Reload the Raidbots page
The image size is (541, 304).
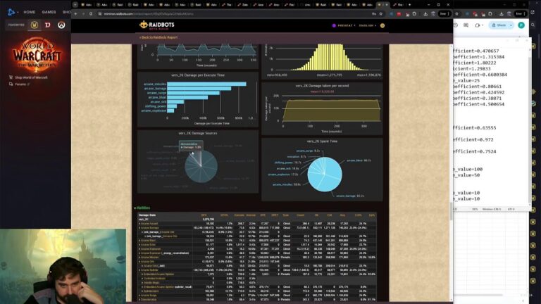pos(91,14)
